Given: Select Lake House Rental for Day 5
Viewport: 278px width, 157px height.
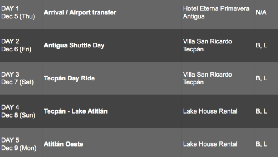Looking at the screenshot, I should pos(210,144).
